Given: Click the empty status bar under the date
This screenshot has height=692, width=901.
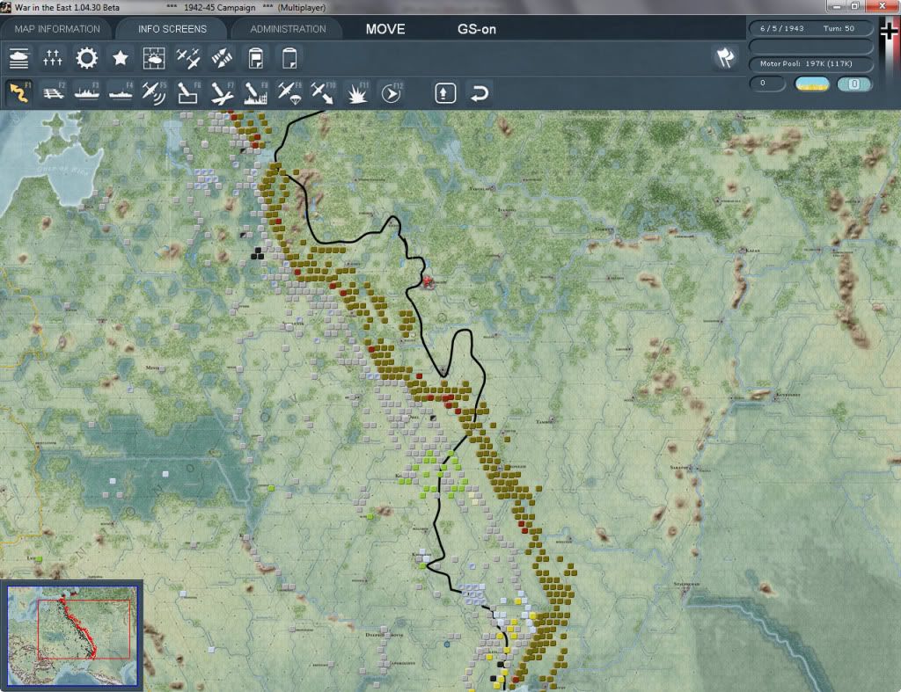Looking at the screenshot, I should tap(810, 46).
